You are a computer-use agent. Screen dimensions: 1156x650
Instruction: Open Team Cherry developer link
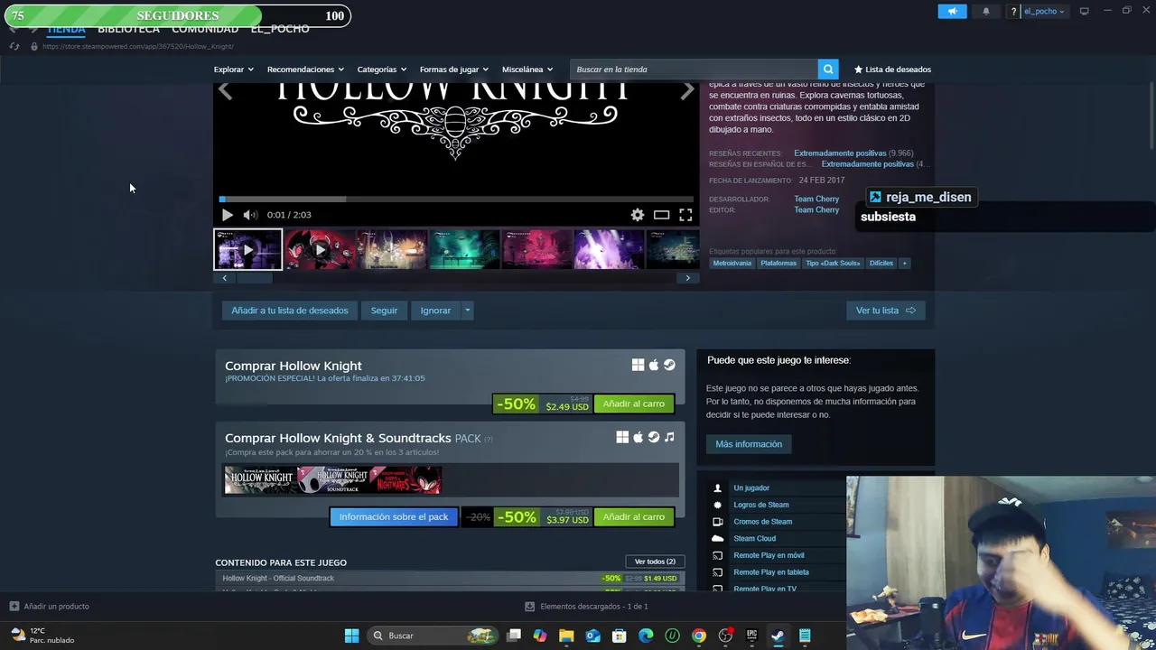[816, 199]
